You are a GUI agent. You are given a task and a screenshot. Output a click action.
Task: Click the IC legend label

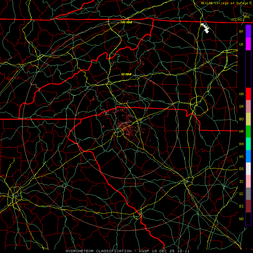241,182
